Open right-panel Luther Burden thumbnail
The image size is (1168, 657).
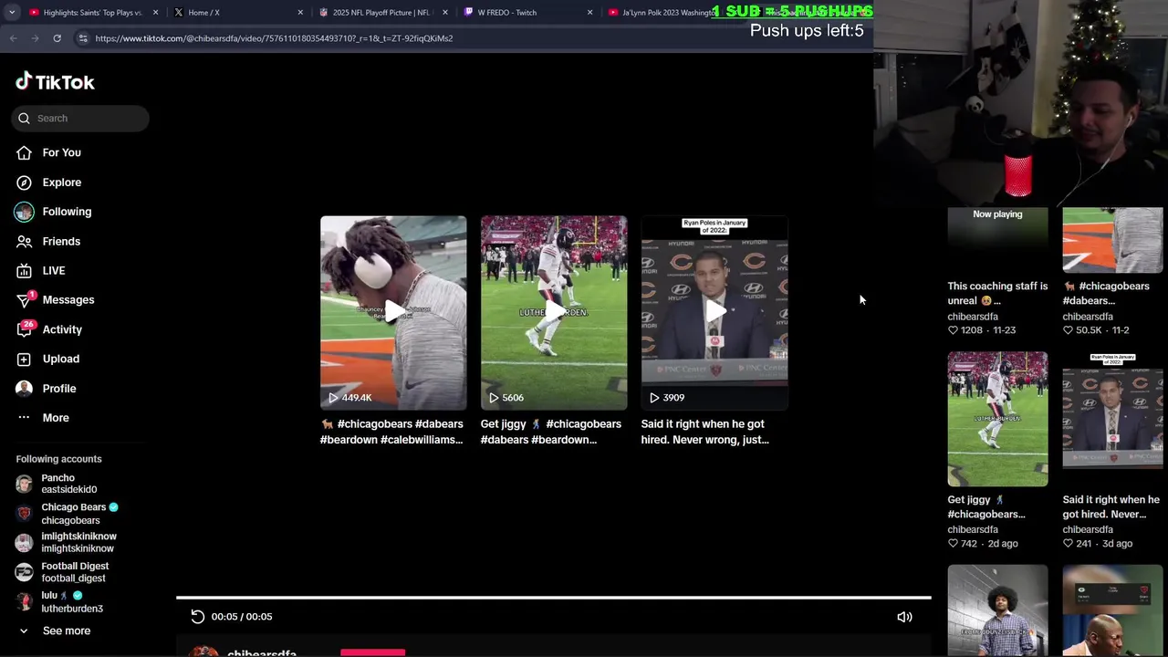(997, 419)
